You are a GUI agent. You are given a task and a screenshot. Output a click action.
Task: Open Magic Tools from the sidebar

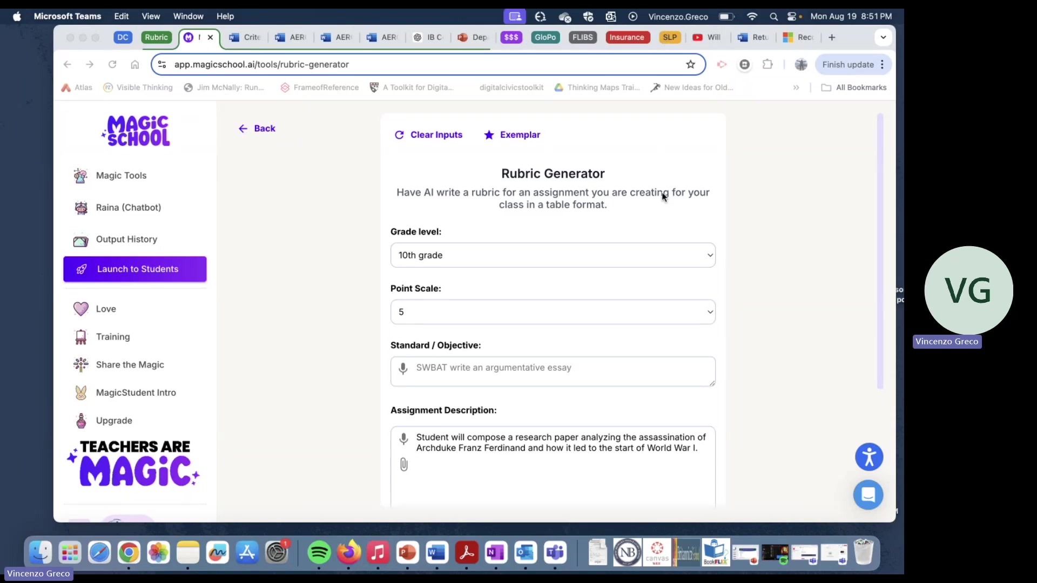coord(121,175)
